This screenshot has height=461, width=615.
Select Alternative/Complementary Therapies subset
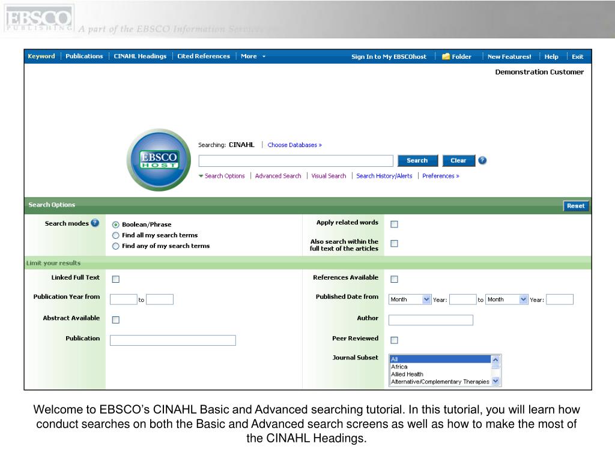440,381
